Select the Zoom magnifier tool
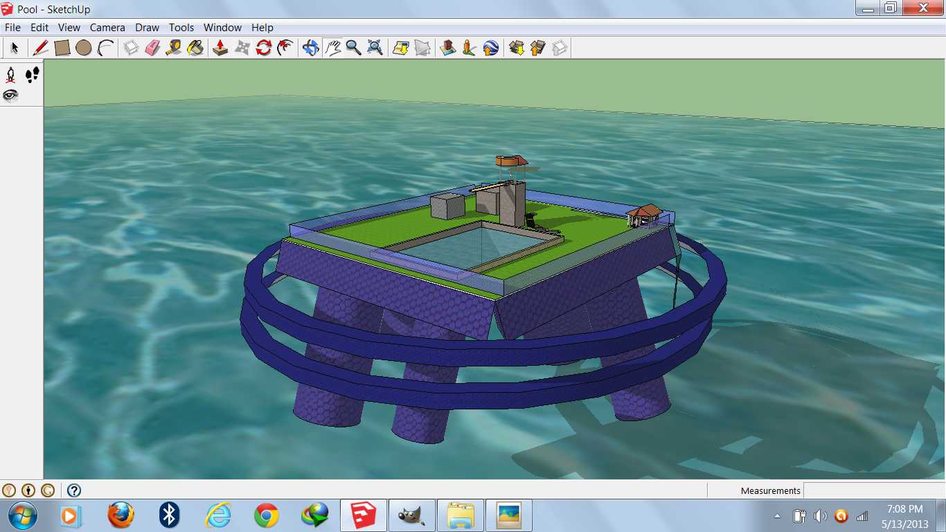Viewport: 946px width, 532px height. pos(353,48)
